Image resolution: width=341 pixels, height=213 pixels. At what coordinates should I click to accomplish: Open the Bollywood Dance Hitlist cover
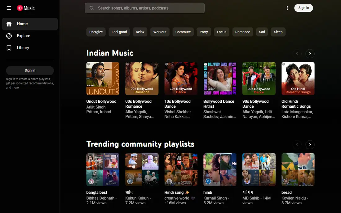click(x=220, y=79)
